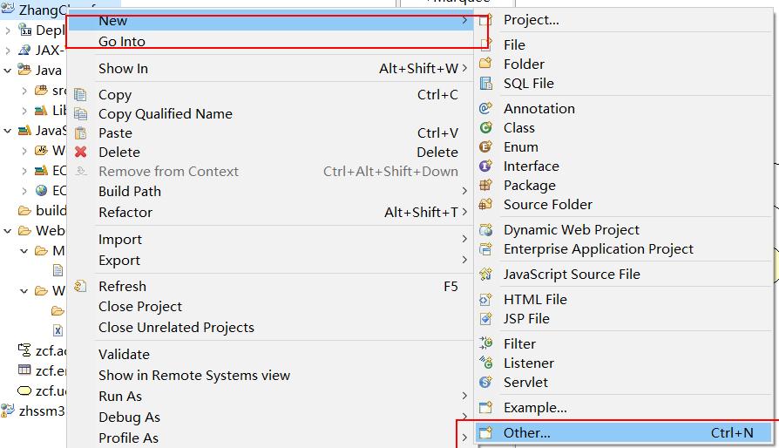Expand the Build Path submenu arrow

(x=465, y=192)
